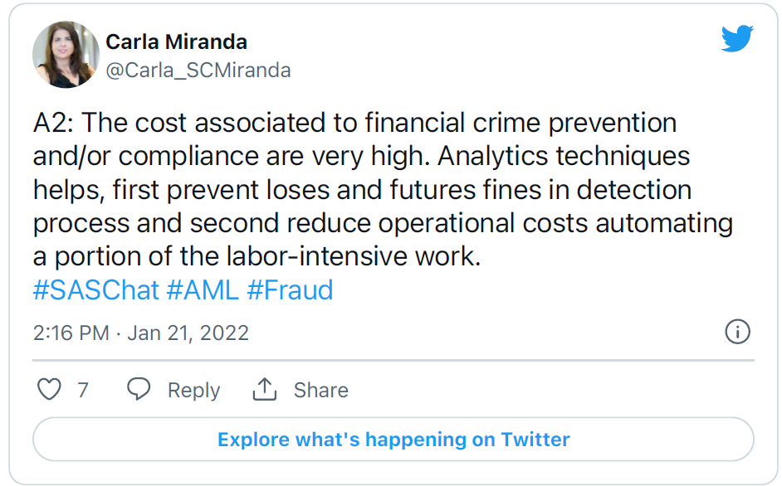782x486 pixels.
Task: Open Carla Miranda's profile picture
Action: click(x=66, y=55)
